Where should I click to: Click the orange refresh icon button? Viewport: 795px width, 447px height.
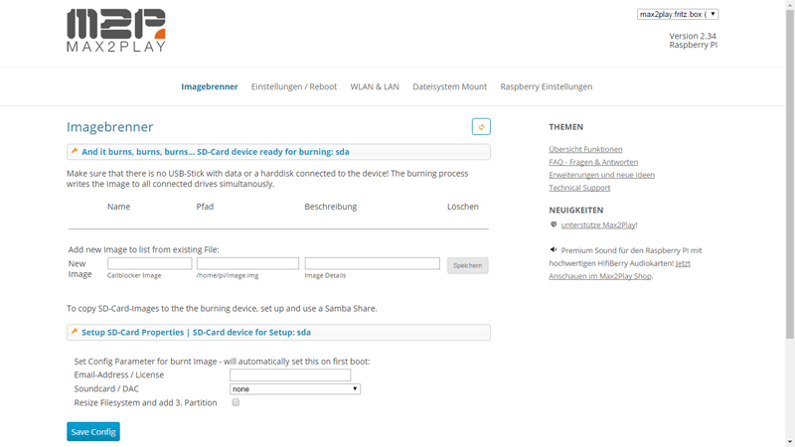pos(481,127)
